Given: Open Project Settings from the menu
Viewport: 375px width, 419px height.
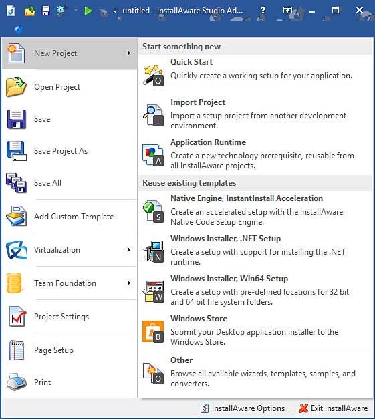Looking at the screenshot, I should 70,317.
